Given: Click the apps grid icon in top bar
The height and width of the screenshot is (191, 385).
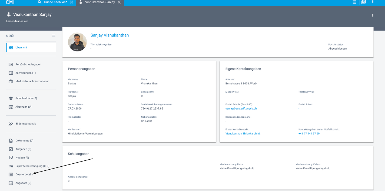Looking at the screenshot, I should click(354, 2).
